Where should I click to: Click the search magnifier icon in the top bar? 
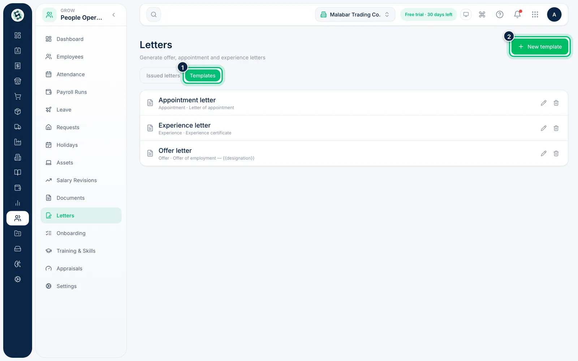click(154, 14)
